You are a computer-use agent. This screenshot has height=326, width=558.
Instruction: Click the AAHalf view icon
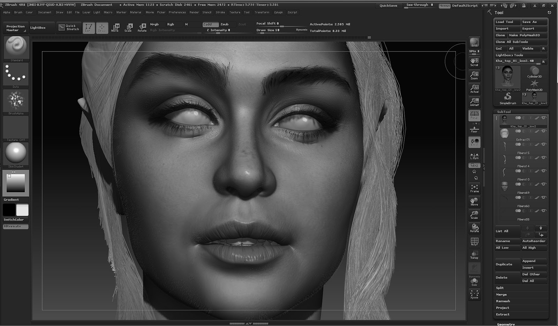[474, 102]
